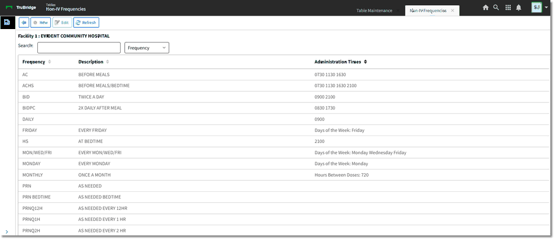Click the Edit button
Screen dimensions: 554x239
[62, 23]
